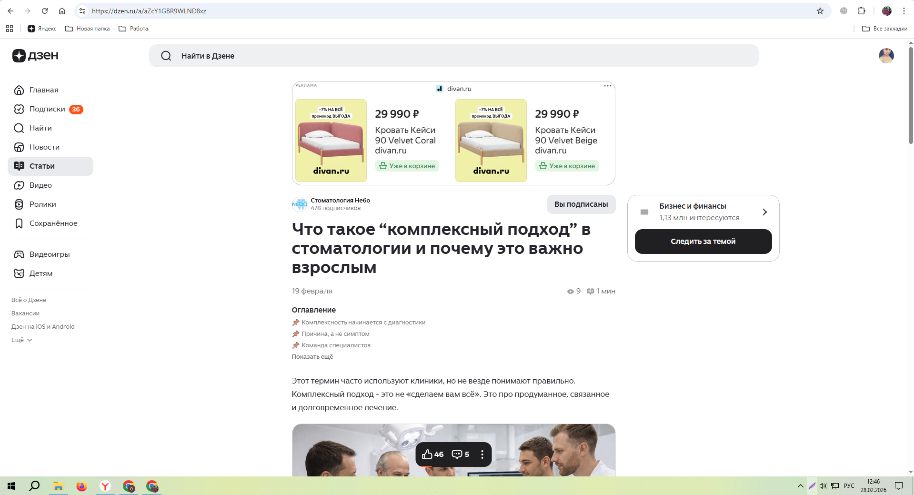Open browser extensions puzzle icon
914x495 pixels.
coord(861,11)
